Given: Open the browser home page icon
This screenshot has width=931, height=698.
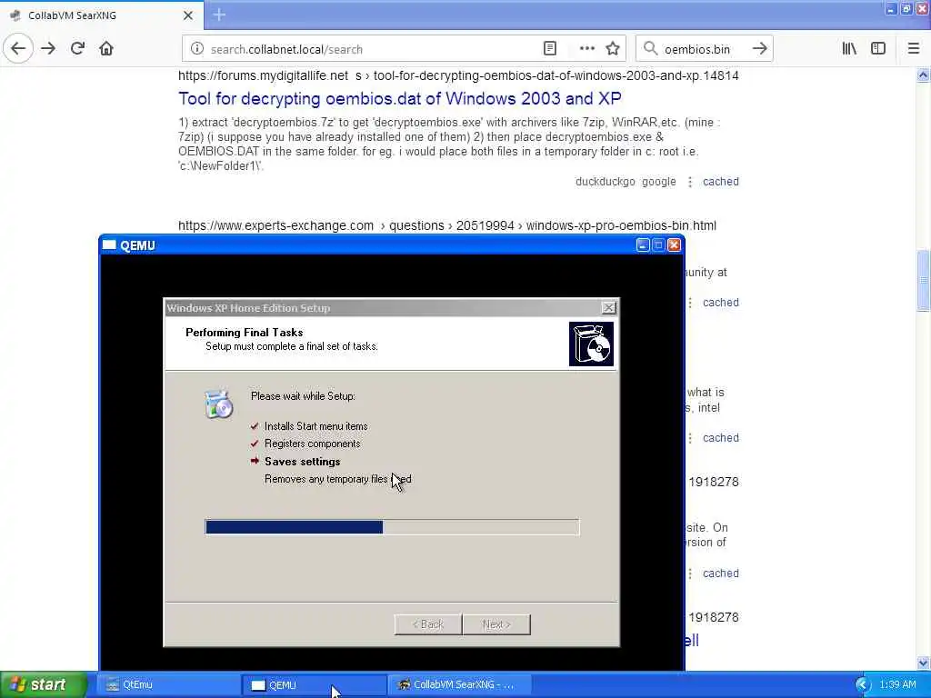Looking at the screenshot, I should pyautogui.click(x=106, y=49).
